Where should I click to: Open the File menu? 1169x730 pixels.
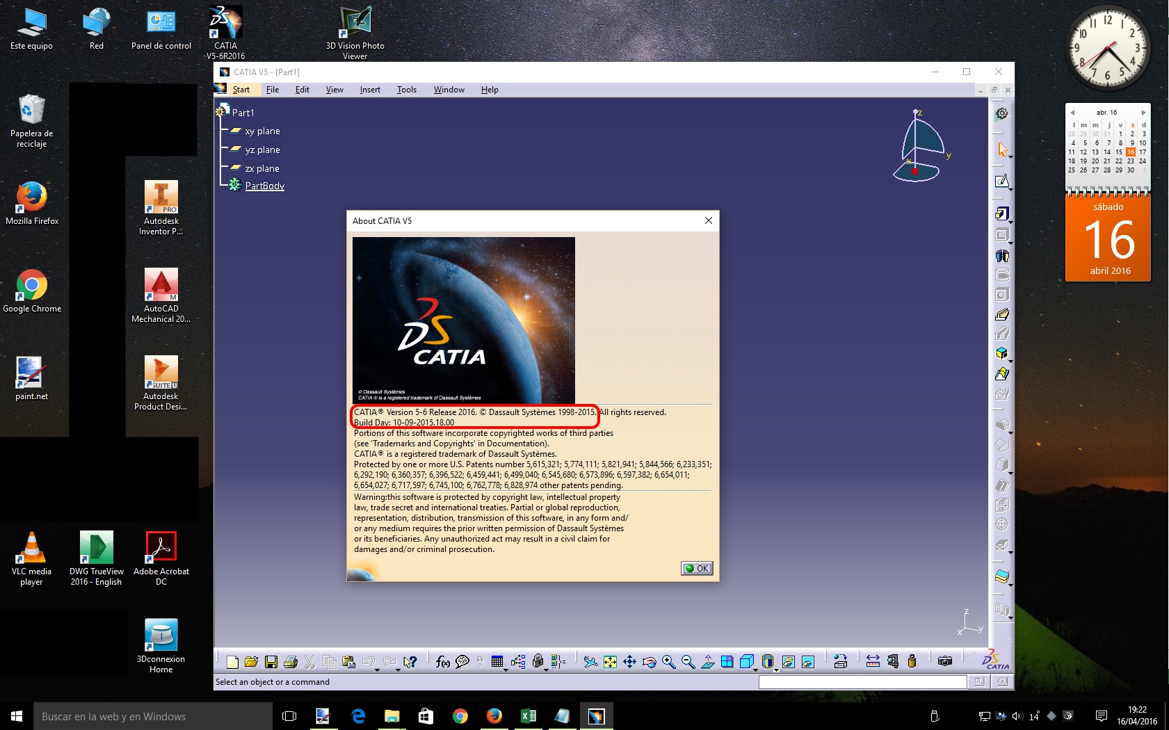[x=273, y=90]
